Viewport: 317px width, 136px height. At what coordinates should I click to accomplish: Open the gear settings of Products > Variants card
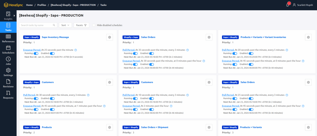point(308,127)
